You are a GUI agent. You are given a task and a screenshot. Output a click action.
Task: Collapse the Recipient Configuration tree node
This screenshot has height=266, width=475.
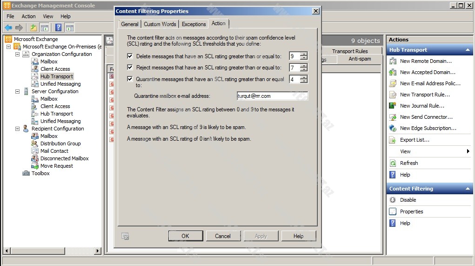pos(18,129)
